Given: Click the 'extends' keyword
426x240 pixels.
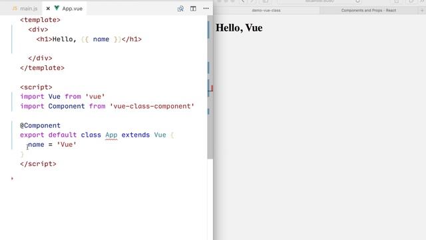Looking at the screenshot, I should click(136, 135).
